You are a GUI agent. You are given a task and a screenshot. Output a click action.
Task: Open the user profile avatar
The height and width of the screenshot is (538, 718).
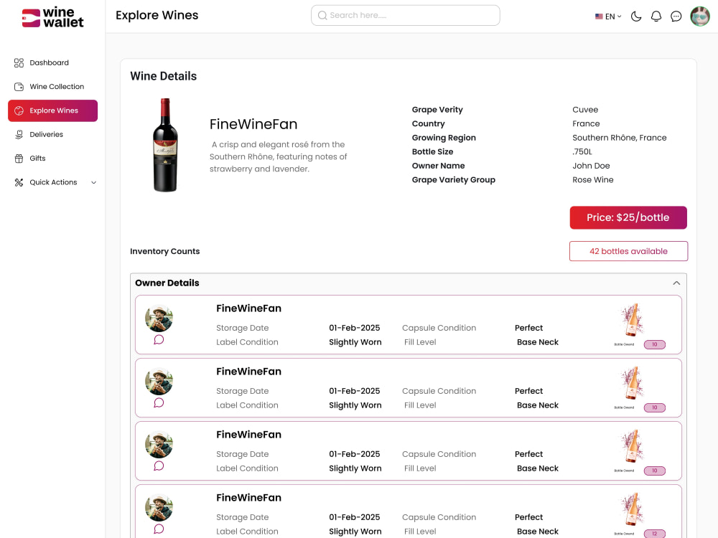click(699, 16)
